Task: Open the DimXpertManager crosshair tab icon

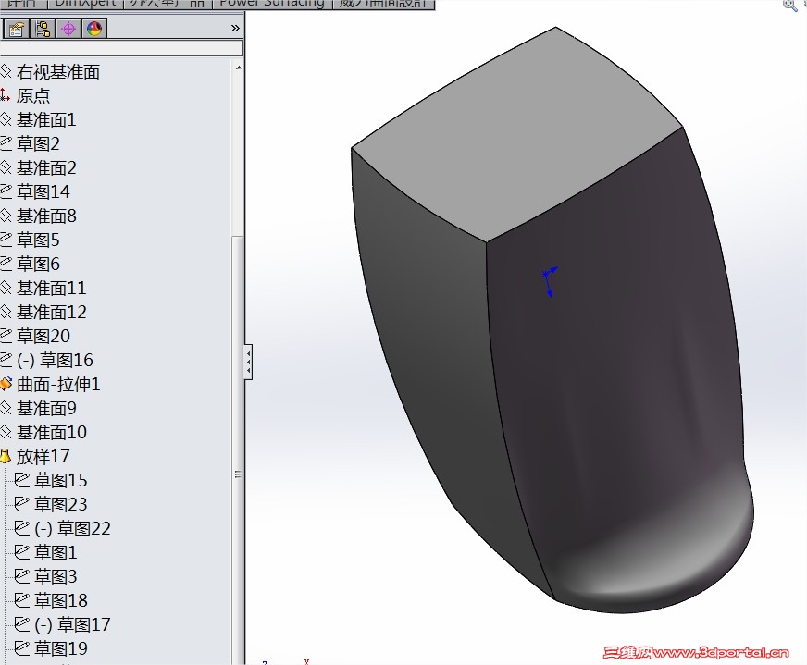Action: (68, 29)
